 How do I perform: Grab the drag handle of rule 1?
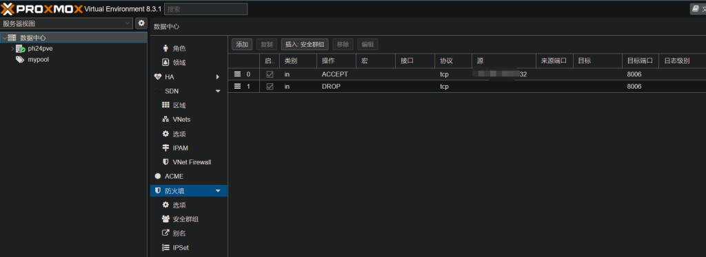(x=237, y=86)
